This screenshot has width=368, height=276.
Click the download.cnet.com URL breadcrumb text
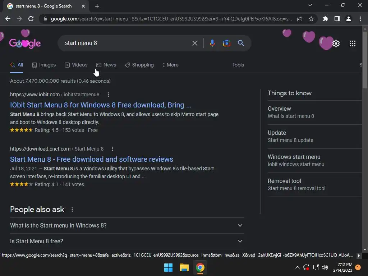[x=57, y=149]
